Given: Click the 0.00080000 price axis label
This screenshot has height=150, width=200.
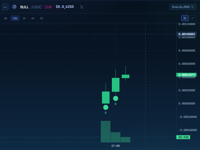Looking at the screenshot, I should pyautogui.click(x=187, y=50).
